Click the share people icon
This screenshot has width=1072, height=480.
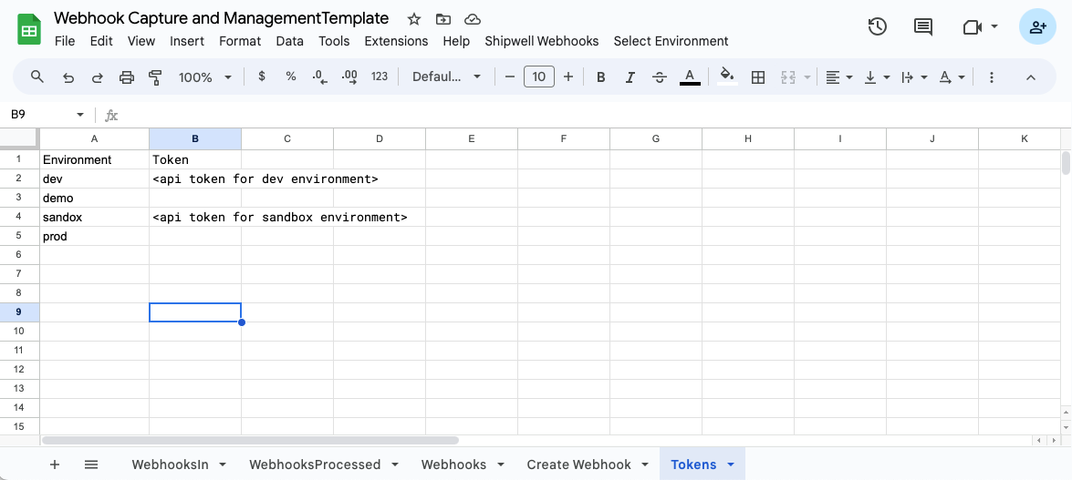click(x=1037, y=26)
